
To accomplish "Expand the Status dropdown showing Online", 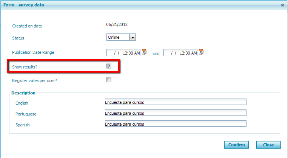I will [x=132, y=37].
